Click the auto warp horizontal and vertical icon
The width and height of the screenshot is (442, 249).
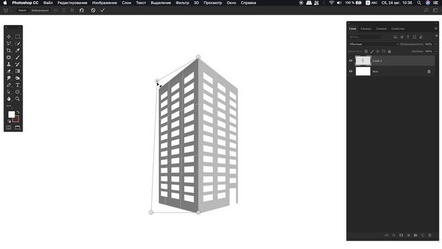coord(72,10)
